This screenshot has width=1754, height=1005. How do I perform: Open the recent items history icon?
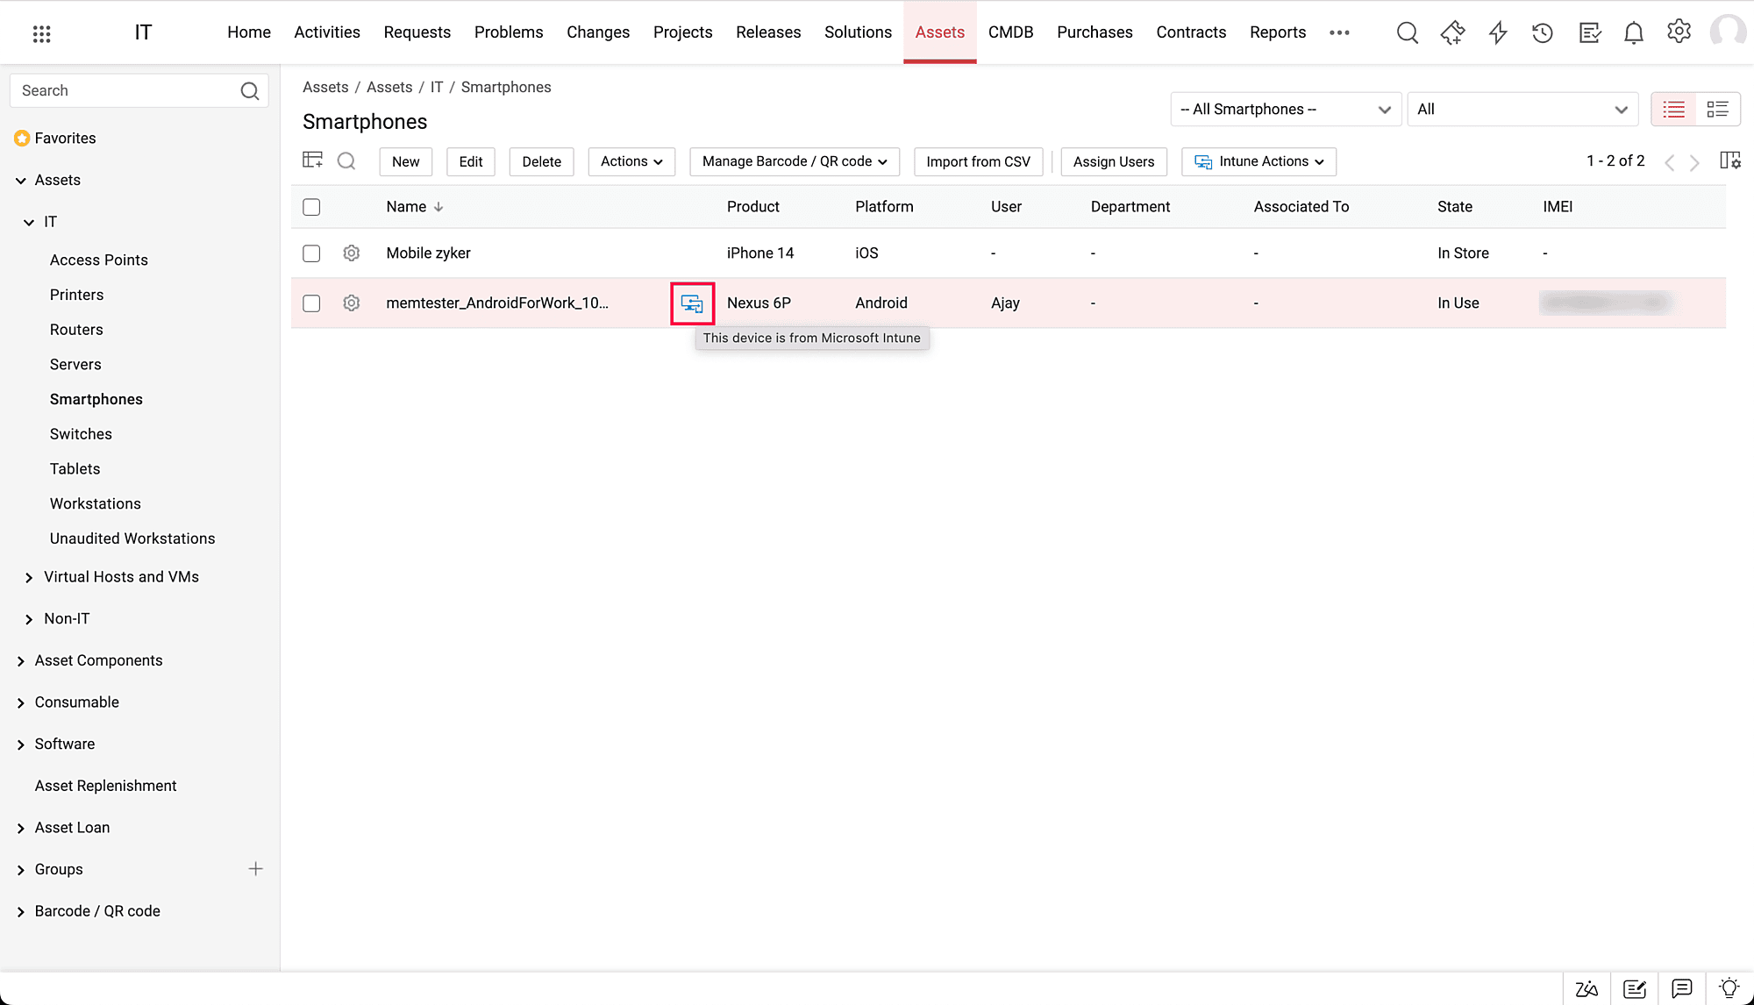pos(1543,33)
